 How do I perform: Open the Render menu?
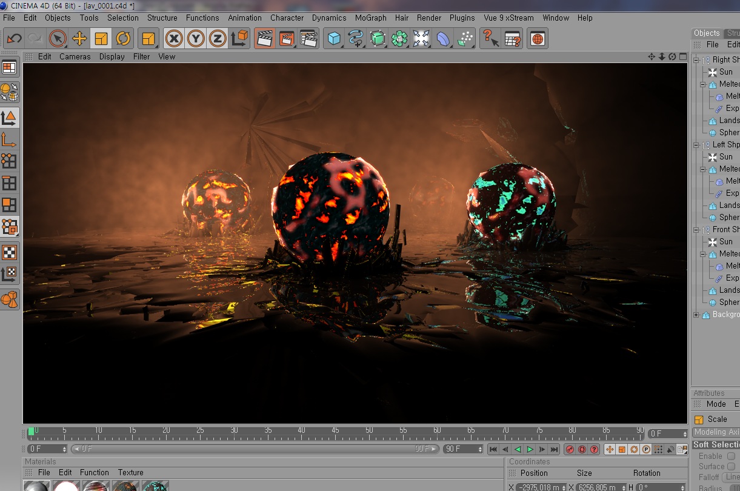point(429,18)
